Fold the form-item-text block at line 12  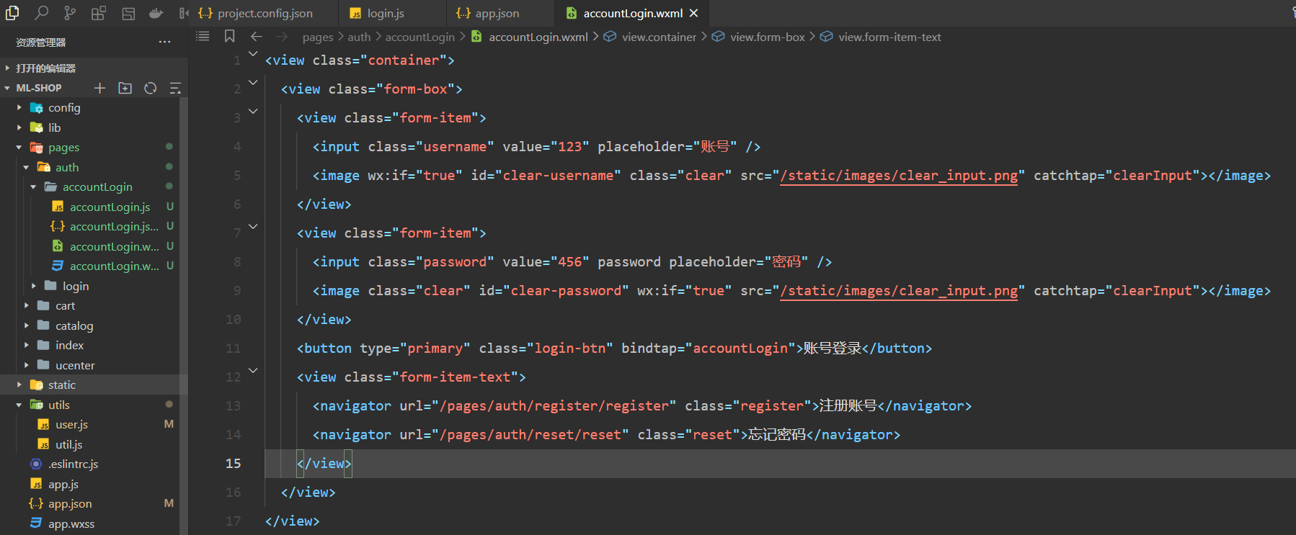pos(253,370)
